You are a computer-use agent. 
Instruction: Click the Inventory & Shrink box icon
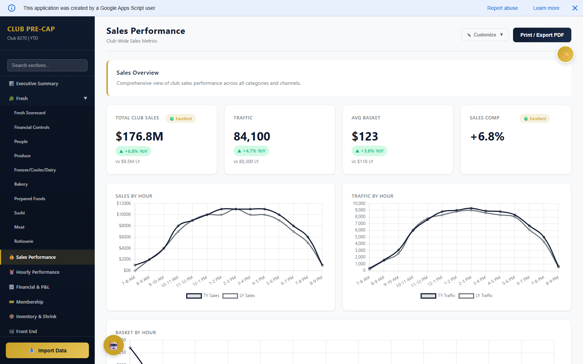[11, 316]
